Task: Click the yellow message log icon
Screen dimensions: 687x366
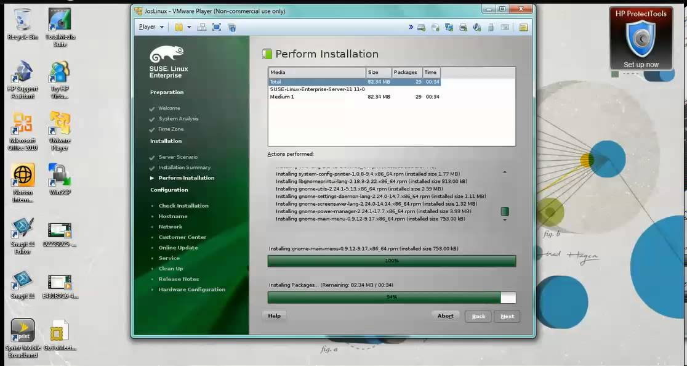Action: (523, 28)
